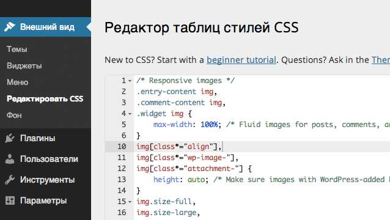Screen dimensions: 390x220
Task: Select Редактировать CSS submenu item
Action: 45,98
